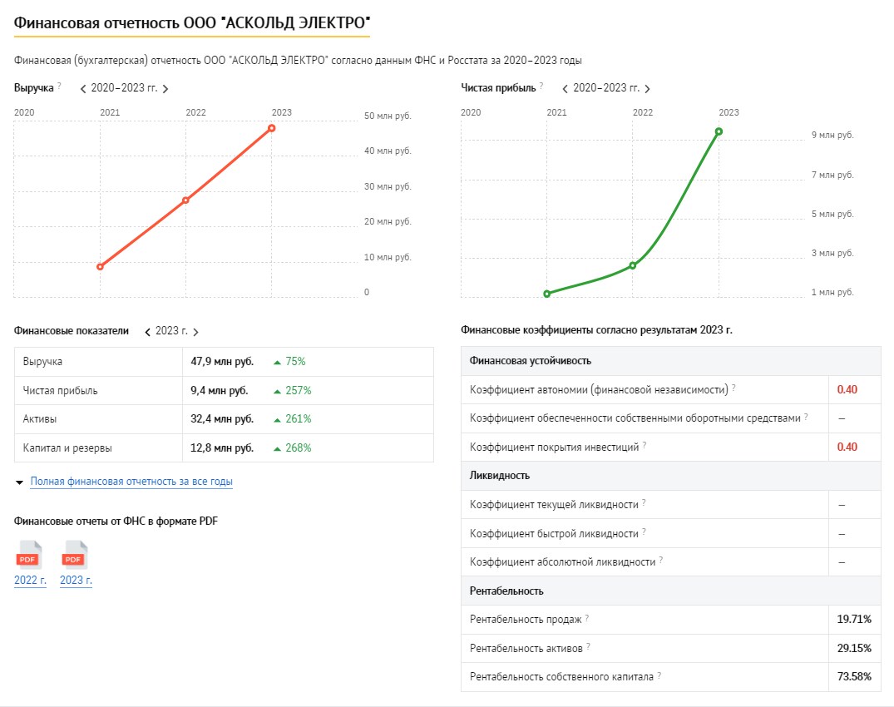Click the Финансовые отчеты от ФНС в формате PDF heading
894x707 pixels.
coord(116,522)
